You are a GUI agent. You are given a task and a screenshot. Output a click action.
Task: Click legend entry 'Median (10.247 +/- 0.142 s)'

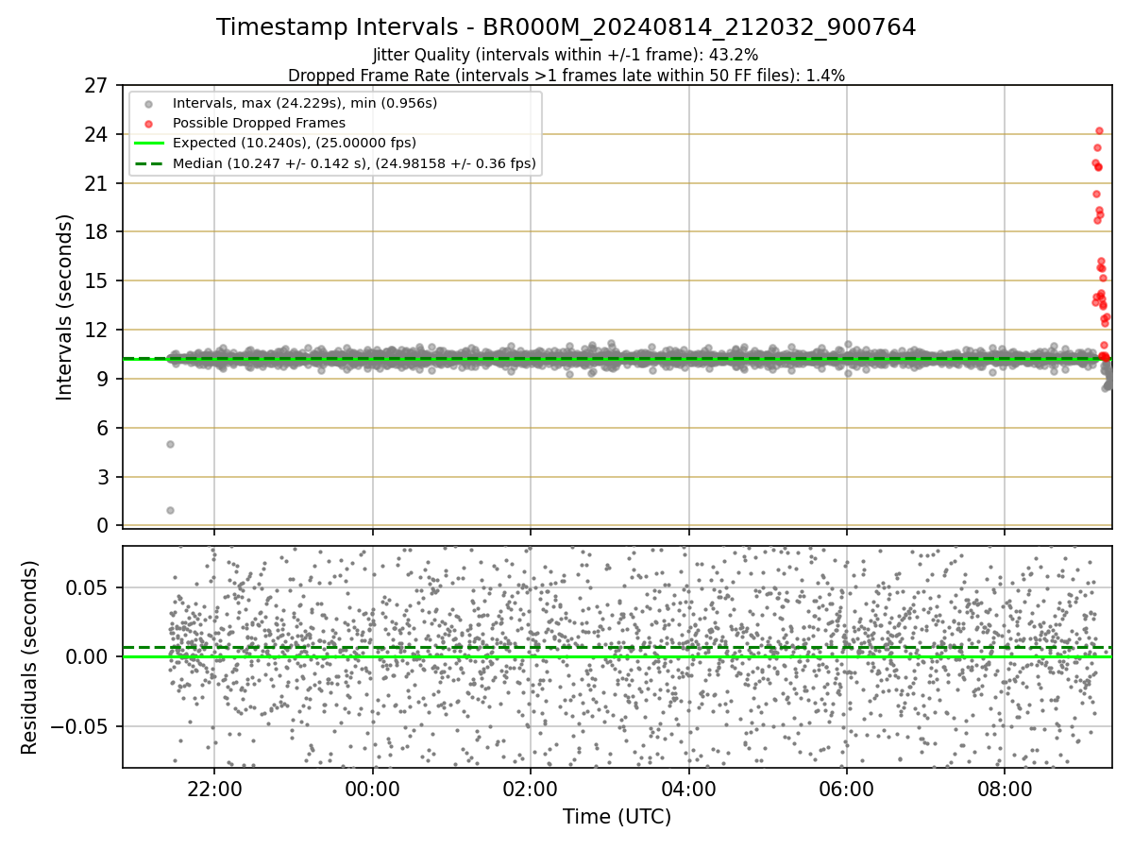coord(354,164)
